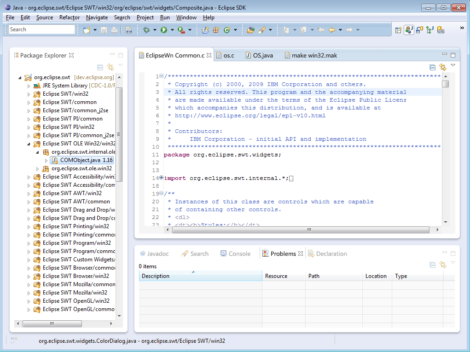
Task: Open the Project menu
Action: [145, 17]
